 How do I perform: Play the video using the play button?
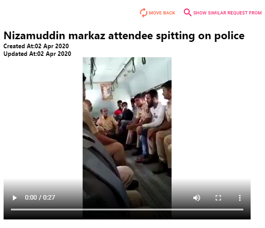click(x=15, y=198)
